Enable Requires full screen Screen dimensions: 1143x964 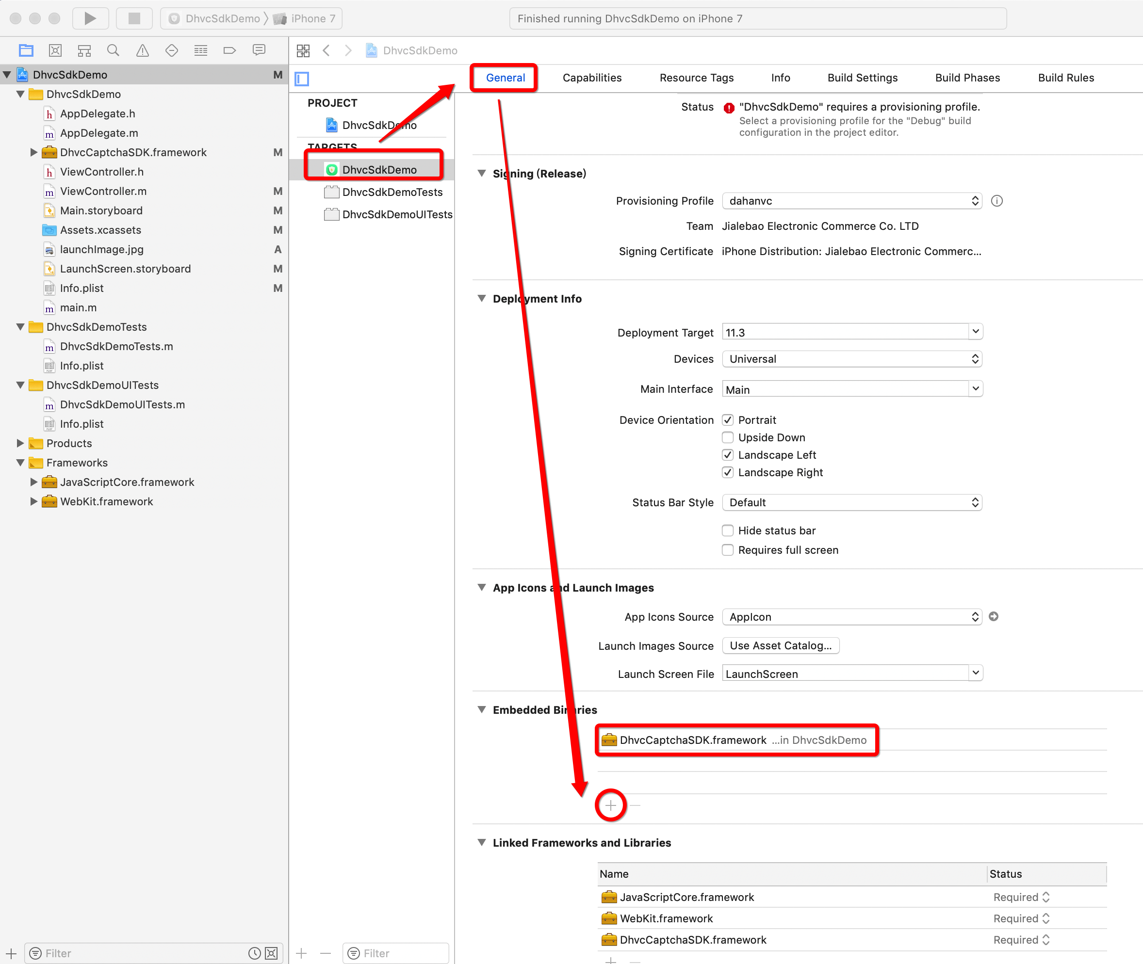[728, 550]
